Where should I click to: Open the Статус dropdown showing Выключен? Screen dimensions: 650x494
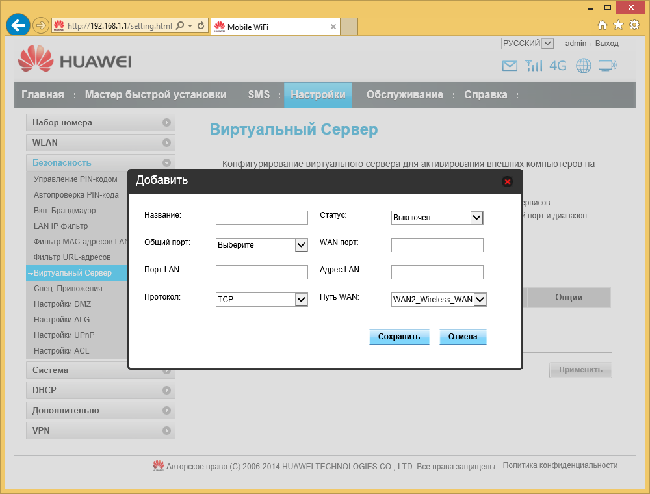pos(437,218)
